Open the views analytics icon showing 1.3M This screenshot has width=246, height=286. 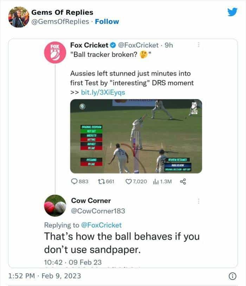[x=156, y=181]
